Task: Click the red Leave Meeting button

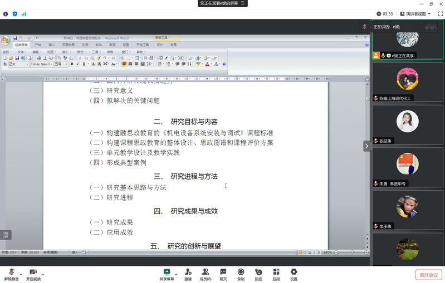Action: point(429,275)
